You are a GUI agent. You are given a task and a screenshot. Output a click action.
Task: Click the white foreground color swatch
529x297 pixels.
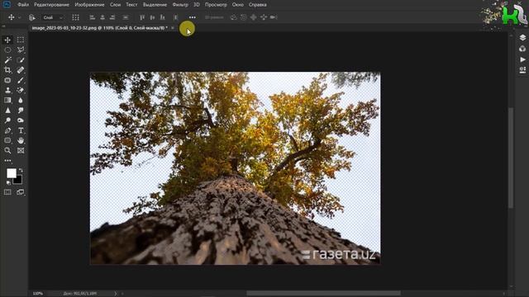pyautogui.click(x=11, y=173)
